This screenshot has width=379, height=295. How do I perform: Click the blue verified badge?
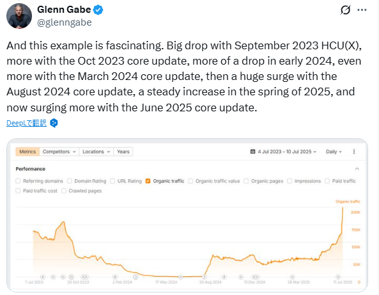click(x=98, y=10)
